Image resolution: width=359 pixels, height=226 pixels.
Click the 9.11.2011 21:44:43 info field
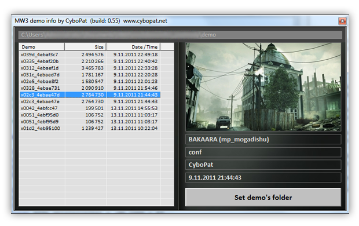263,178
